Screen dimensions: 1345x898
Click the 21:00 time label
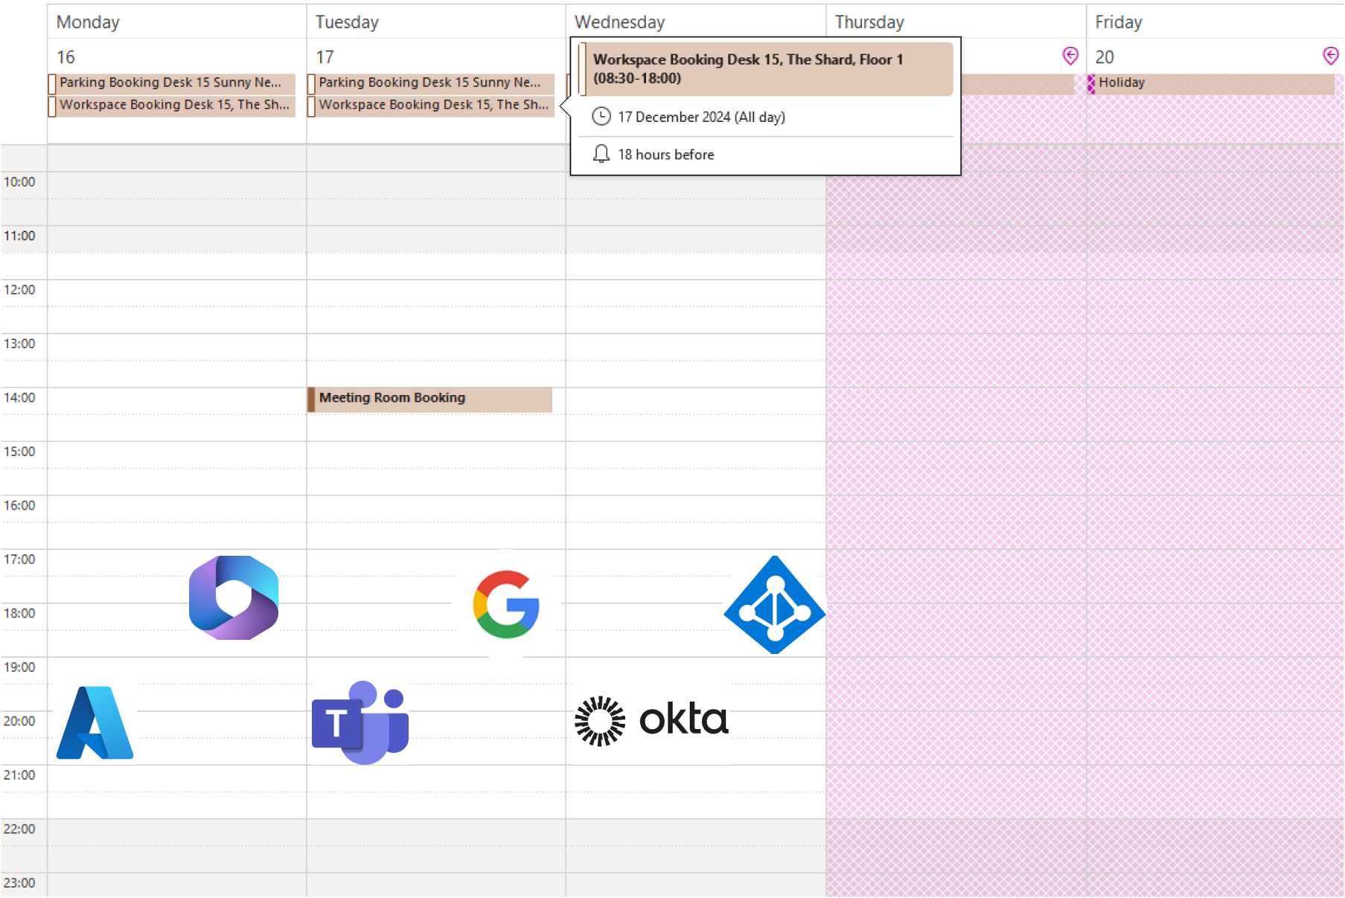click(x=19, y=775)
